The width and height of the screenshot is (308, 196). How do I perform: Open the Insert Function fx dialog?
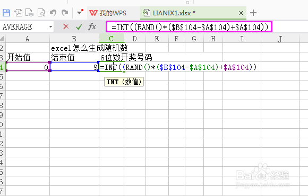tap(92, 26)
